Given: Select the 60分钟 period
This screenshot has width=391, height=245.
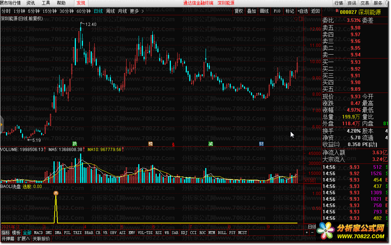Looking at the screenshot, I should (x=84, y=11).
